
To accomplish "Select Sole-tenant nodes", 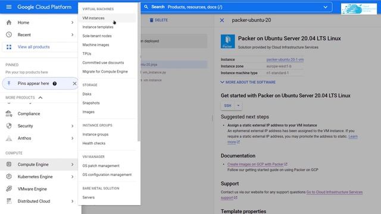I will pos(97,36).
